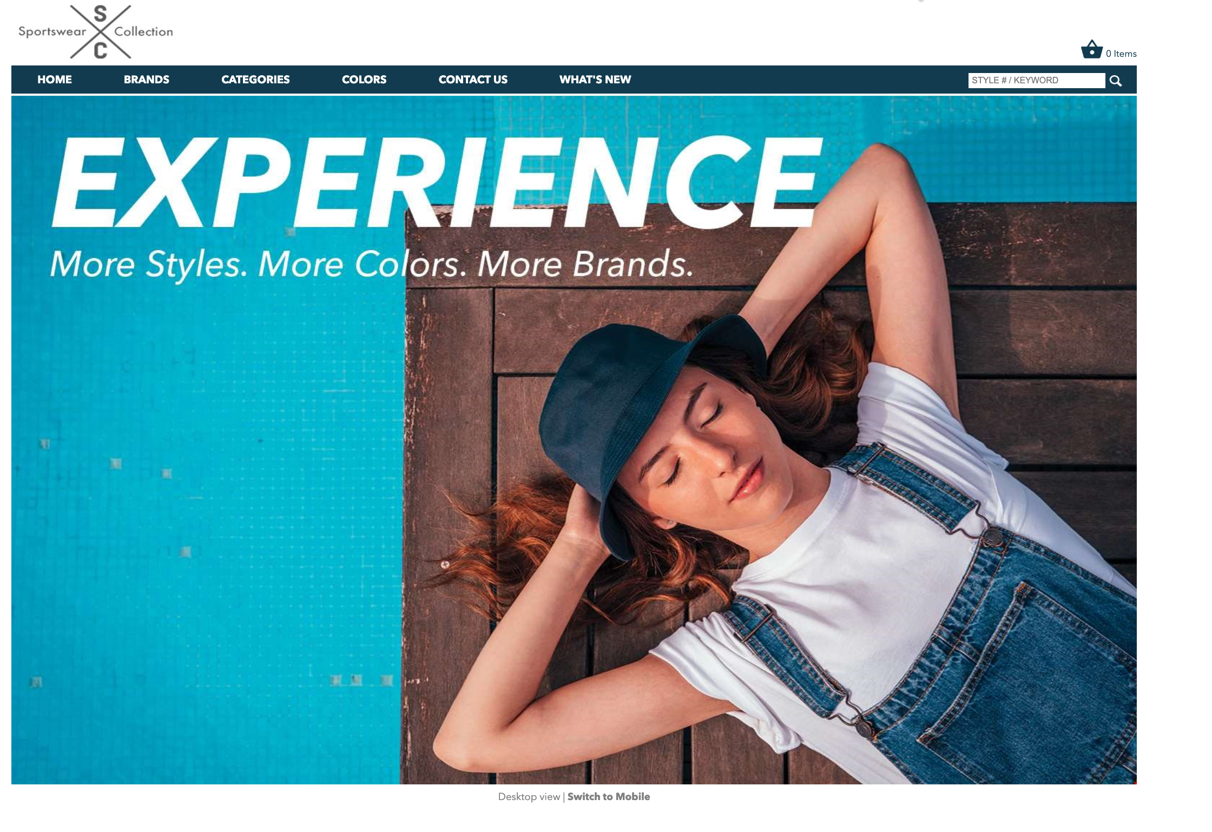Click the Sportswear Collection logo
Image resolution: width=1212 pixels, height=832 pixels.
[x=96, y=32]
